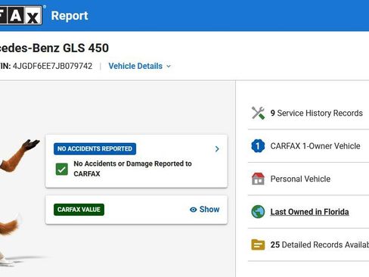
Task: Click the chevron beside Vehicle Details
Action: (169, 67)
